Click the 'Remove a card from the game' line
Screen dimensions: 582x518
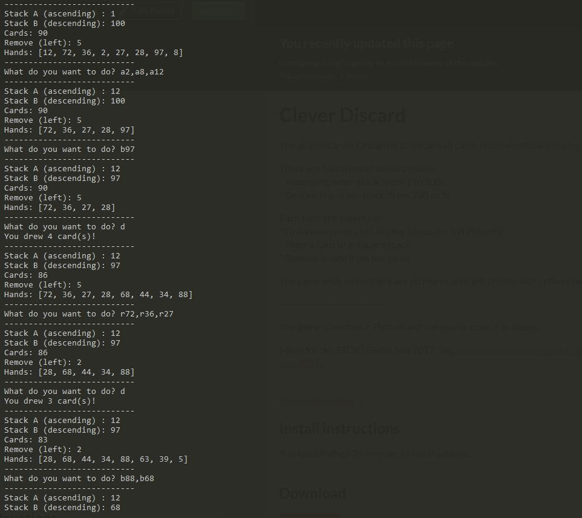(x=345, y=258)
